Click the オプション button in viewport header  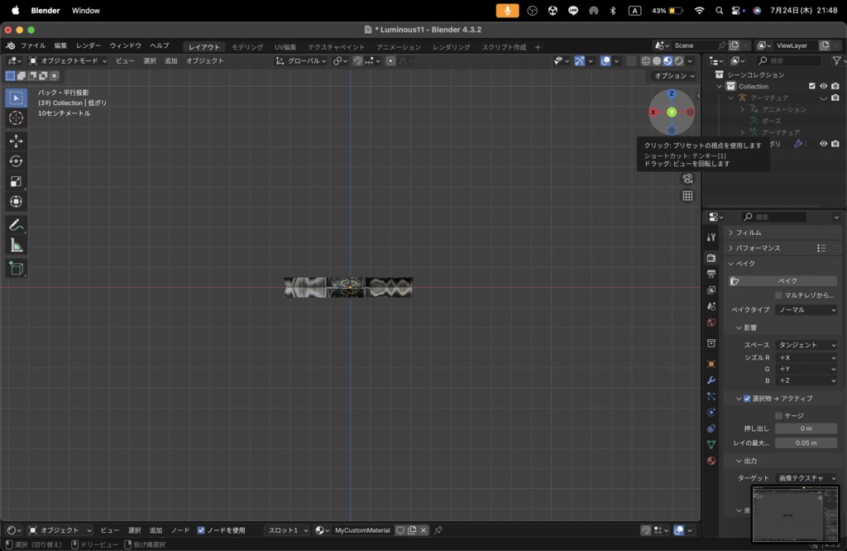(x=674, y=75)
